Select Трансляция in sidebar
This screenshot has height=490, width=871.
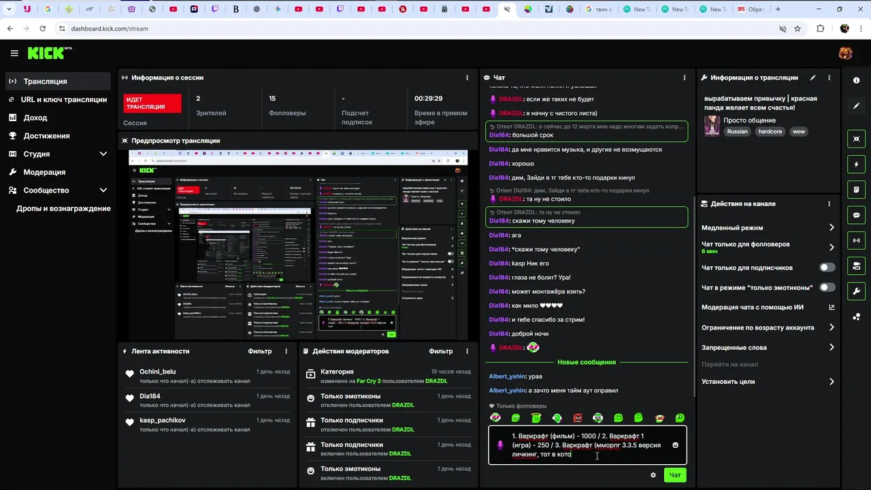tap(59, 81)
